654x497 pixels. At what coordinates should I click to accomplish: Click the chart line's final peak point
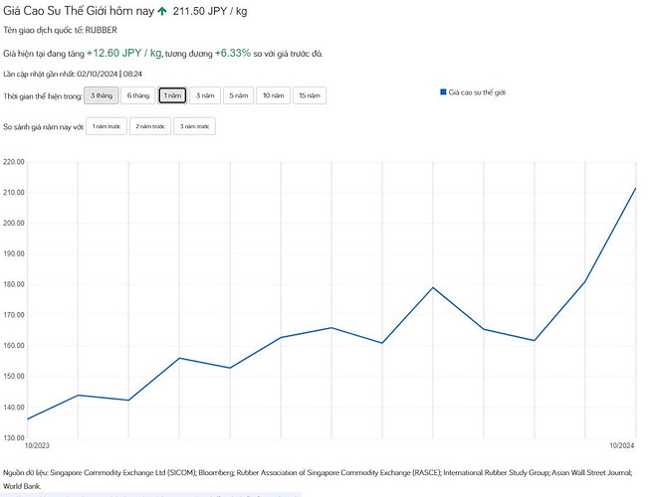tap(635, 189)
